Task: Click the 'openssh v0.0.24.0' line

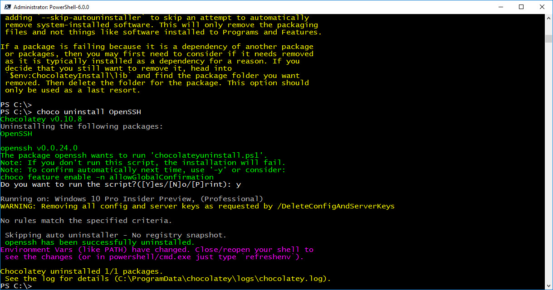Action: click(x=39, y=148)
